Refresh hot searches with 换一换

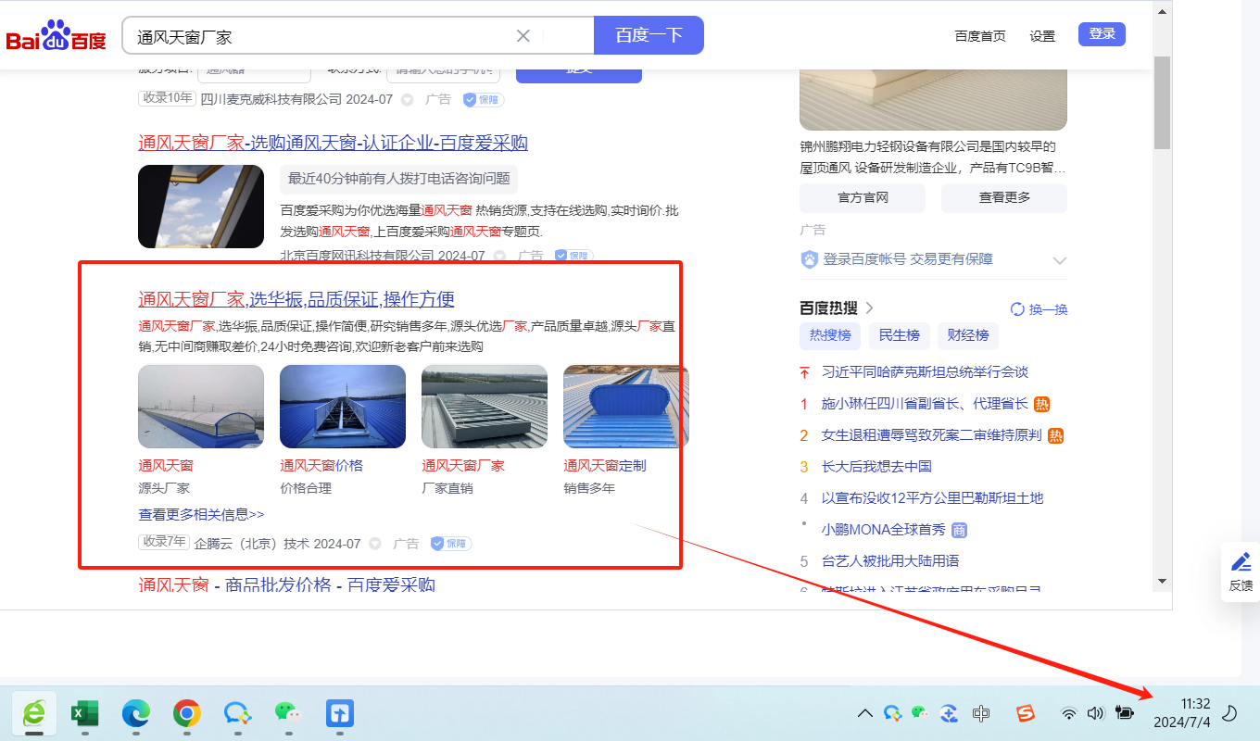(1039, 309)
